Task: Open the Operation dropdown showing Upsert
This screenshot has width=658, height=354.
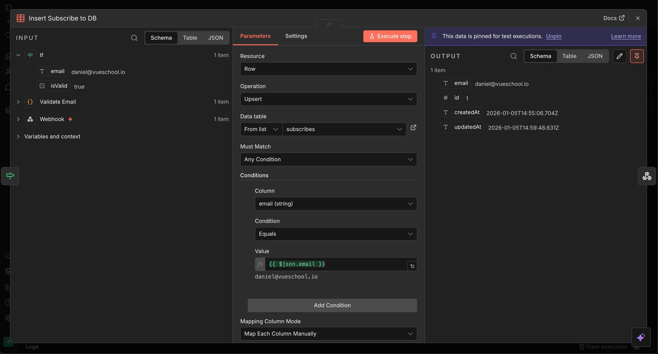Action: point(328,99)
